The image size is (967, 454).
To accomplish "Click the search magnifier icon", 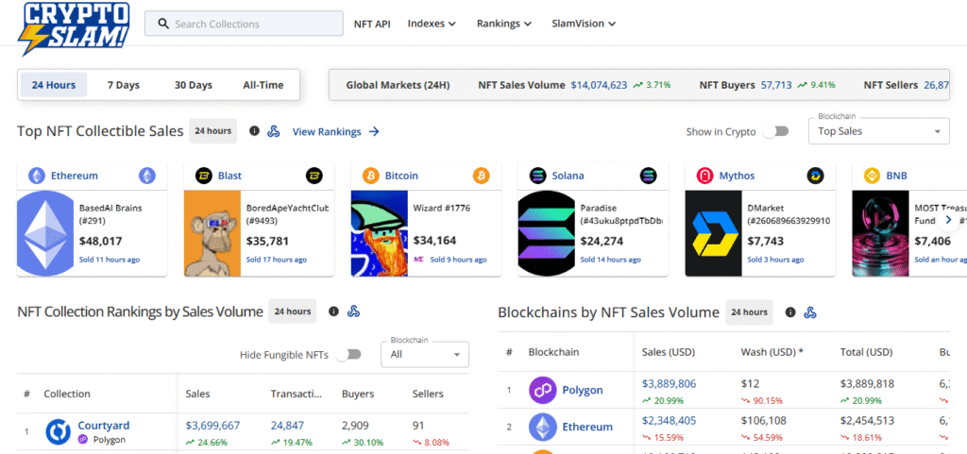I will coord(163,24).
